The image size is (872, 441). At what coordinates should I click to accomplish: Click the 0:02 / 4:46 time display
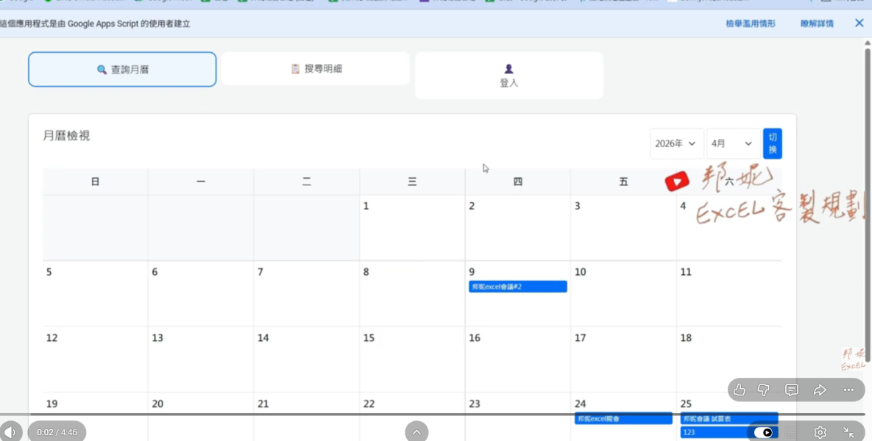pos(57,431)
